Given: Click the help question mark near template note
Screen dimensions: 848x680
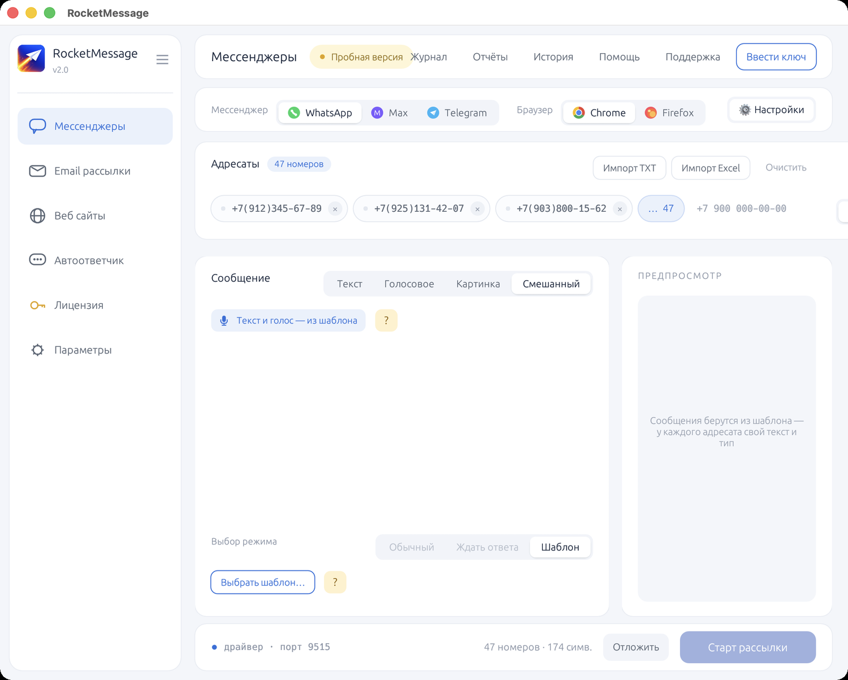Looking at the screenshot, I should click(386, 320).
